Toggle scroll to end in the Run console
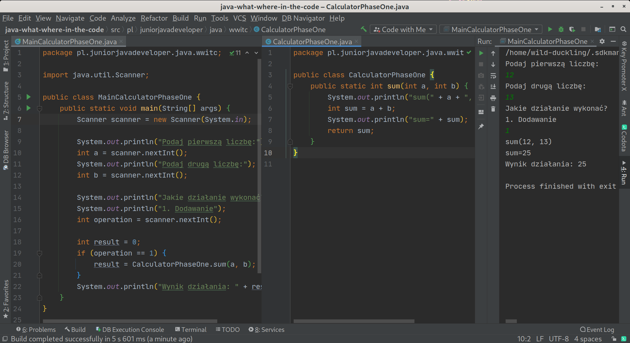The width and height of the screenshot is (630, 343). coord(493,87)
